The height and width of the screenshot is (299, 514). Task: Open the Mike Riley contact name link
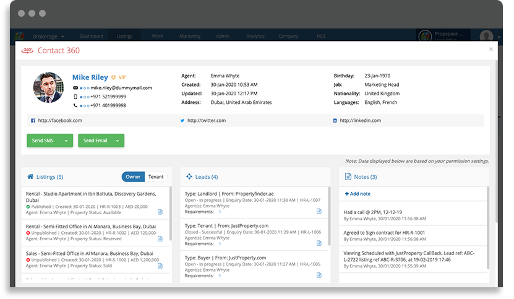tap(90, 77)
